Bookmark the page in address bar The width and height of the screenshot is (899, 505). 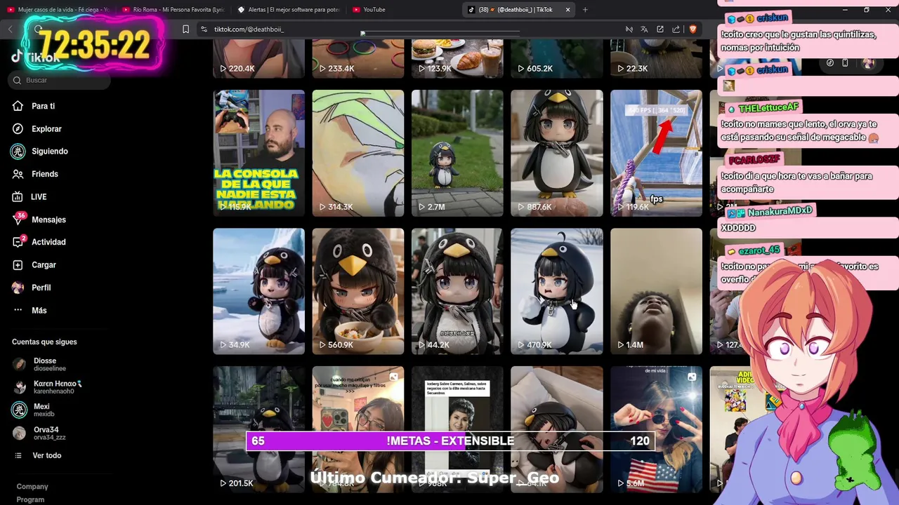click(x=185, y=29)
